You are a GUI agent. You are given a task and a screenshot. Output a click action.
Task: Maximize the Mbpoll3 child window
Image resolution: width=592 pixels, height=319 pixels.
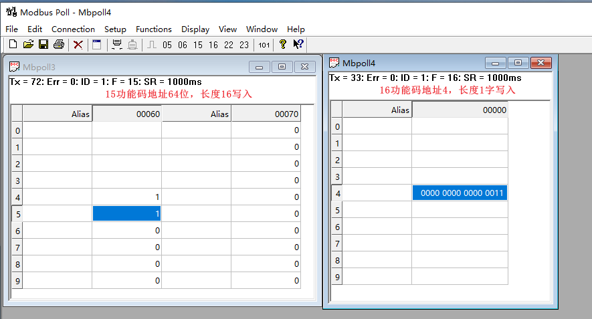pyautogui.click(x=282, y=67)
